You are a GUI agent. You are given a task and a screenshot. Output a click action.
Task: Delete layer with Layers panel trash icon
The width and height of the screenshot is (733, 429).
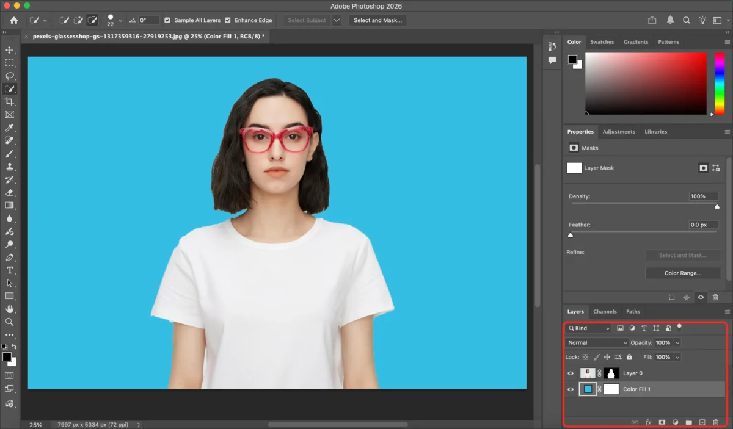[715, 422]
